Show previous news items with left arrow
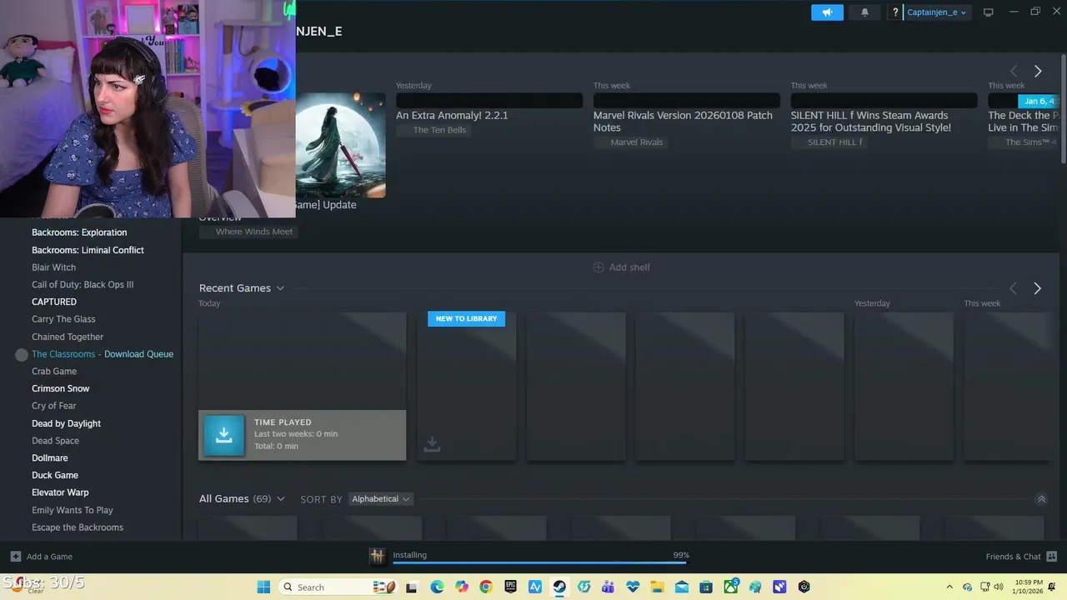Viewport: 1067px width, 600px height. [1014, 72]
